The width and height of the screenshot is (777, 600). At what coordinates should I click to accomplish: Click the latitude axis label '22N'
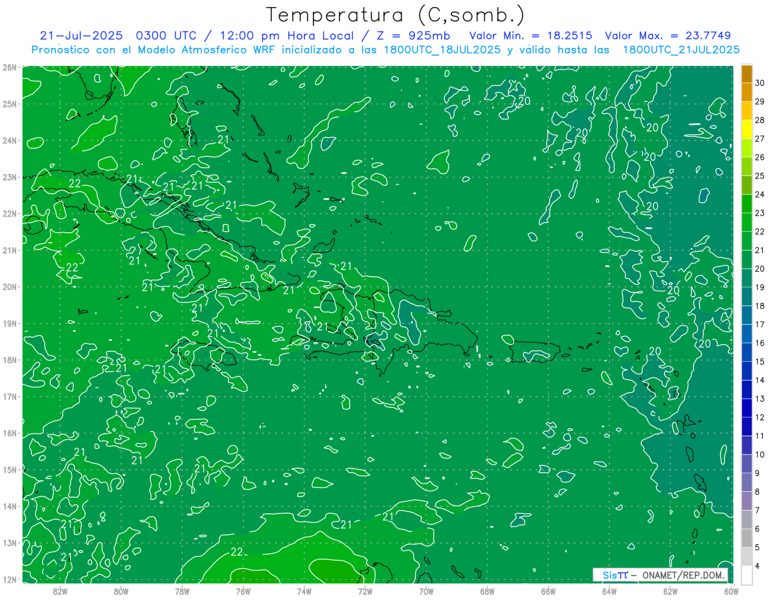[x=9, y=214]
